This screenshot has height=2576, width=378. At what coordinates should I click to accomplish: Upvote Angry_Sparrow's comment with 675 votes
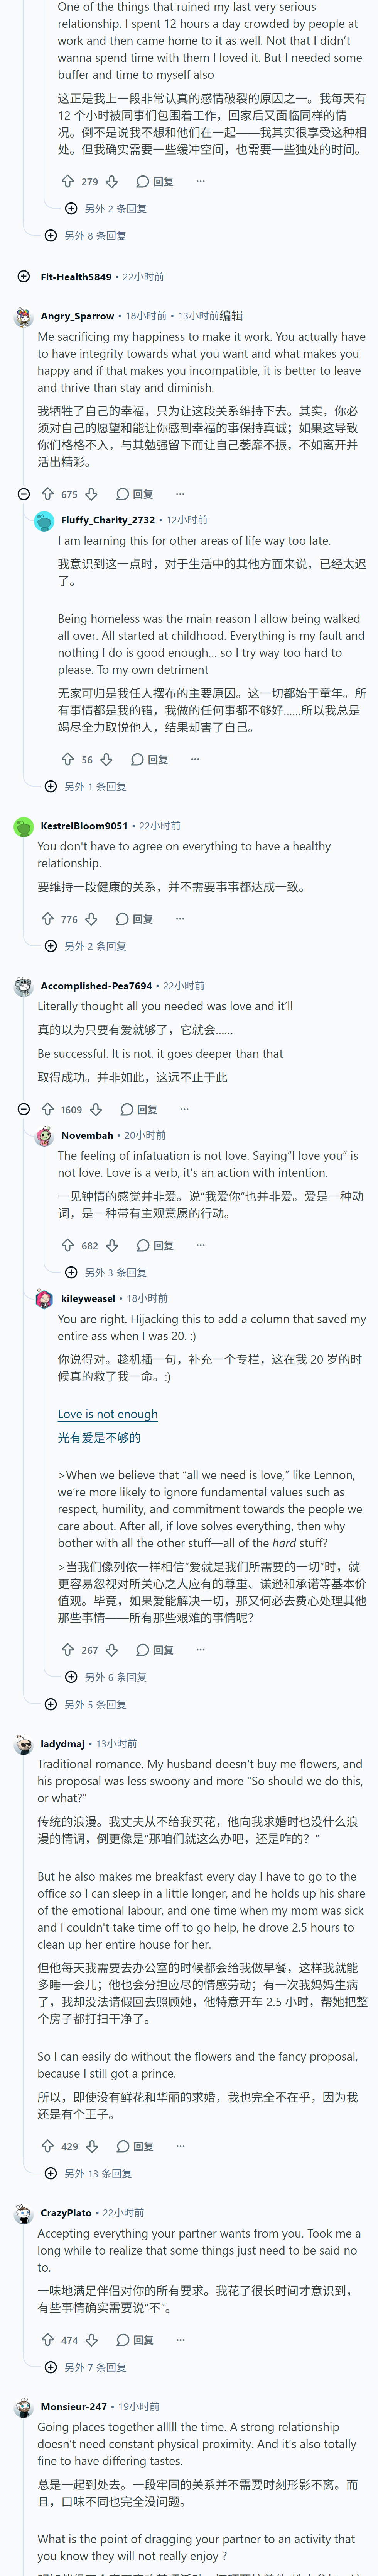tap(47, 494)
